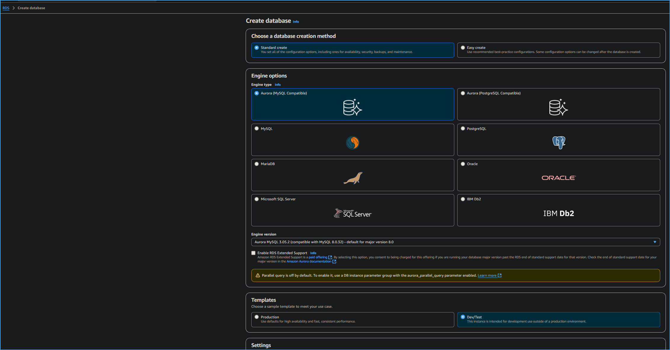Click the Oracle logo
This screenshot has height=350, width=670.
click(x=558, y=178)
